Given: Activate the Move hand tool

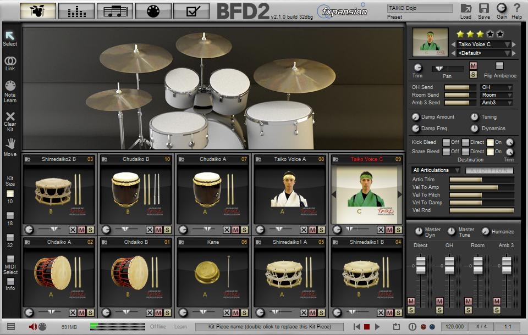Looking at the screenshot, I should pyautogui.click(x=10, y=144).
